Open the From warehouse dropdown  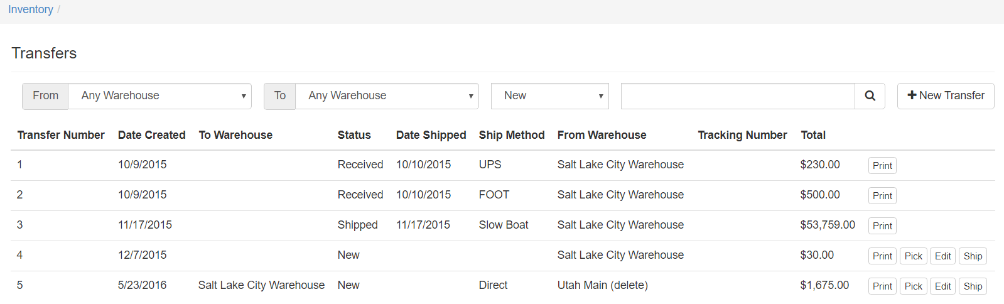[x=159, y=96]
